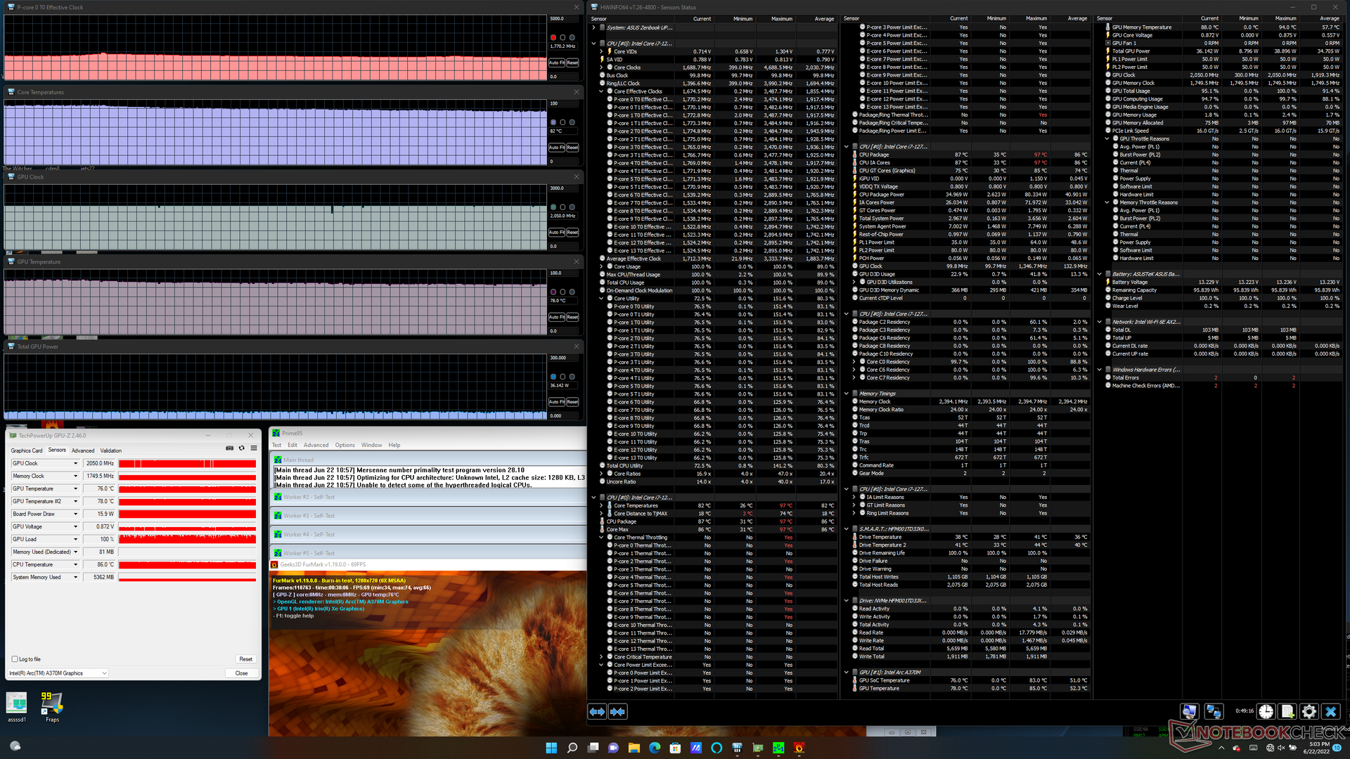1350x759 pixels.
Task: Open Prime95 Options menu
Action: point(345,445)
